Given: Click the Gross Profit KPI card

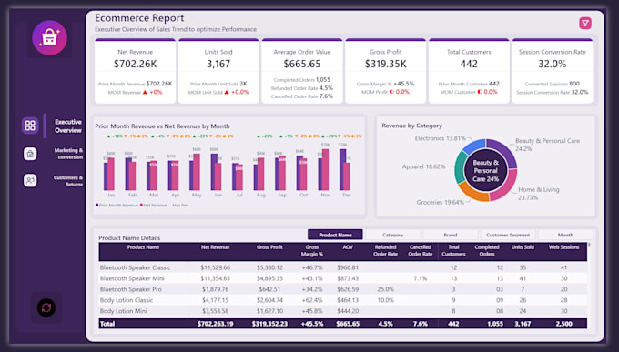Looking at the screenshot, I should coord(385,72).
